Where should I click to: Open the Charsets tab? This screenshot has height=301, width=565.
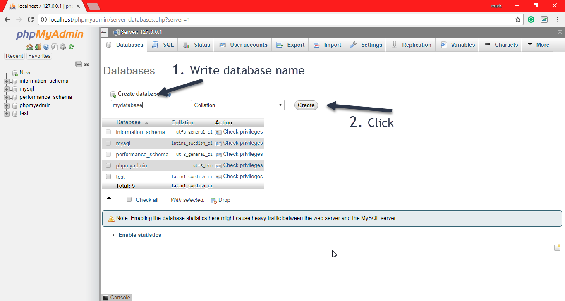tap(500, 45)
